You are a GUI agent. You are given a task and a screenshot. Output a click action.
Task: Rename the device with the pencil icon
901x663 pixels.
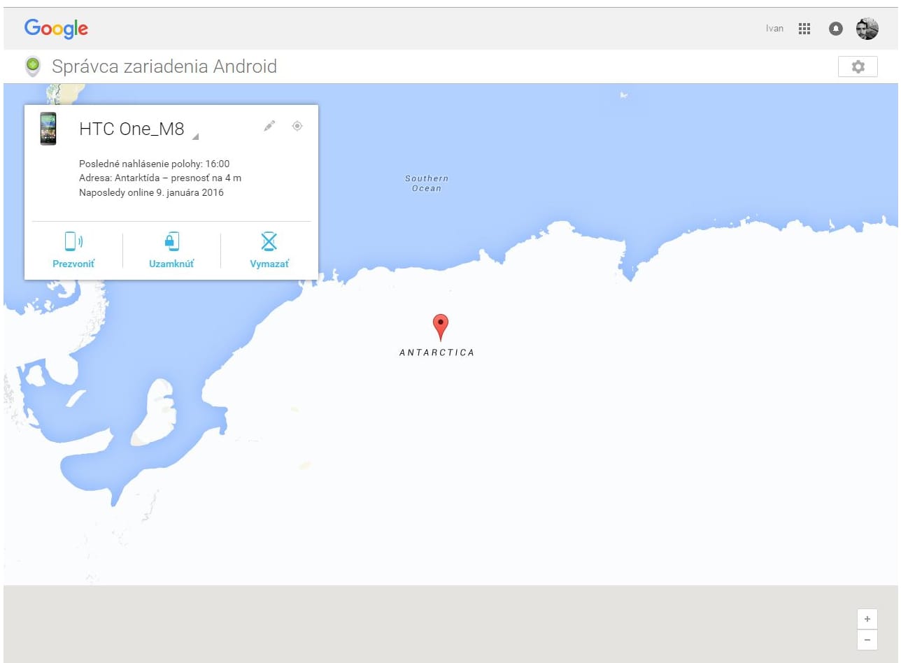269,126
